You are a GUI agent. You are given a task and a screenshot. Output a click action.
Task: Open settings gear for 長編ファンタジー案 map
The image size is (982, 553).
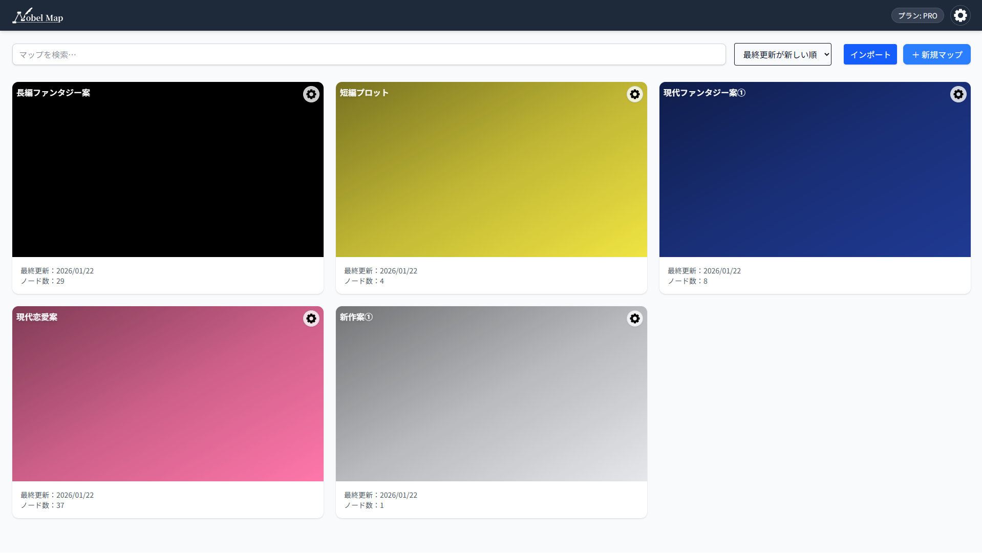click(311, 94)
